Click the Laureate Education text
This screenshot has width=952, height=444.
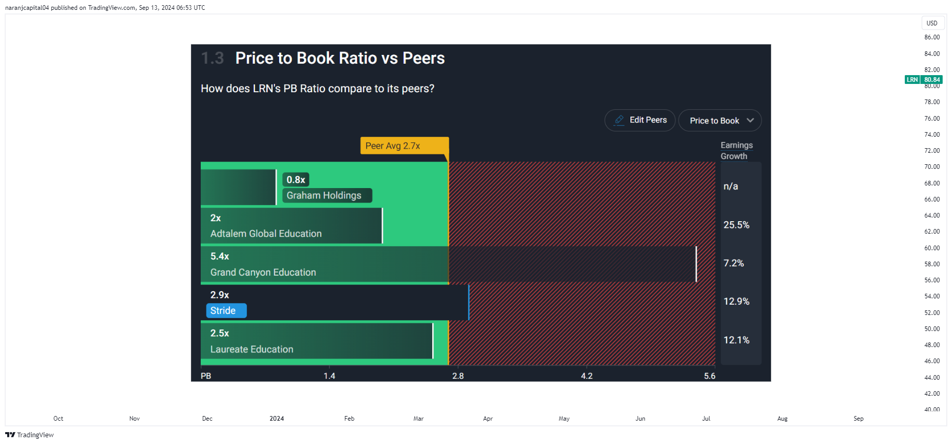[252, 349]
